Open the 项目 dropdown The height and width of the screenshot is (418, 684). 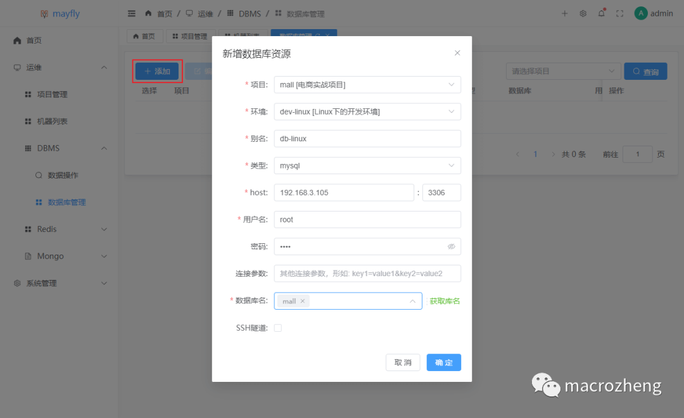[x=367, y=85]
